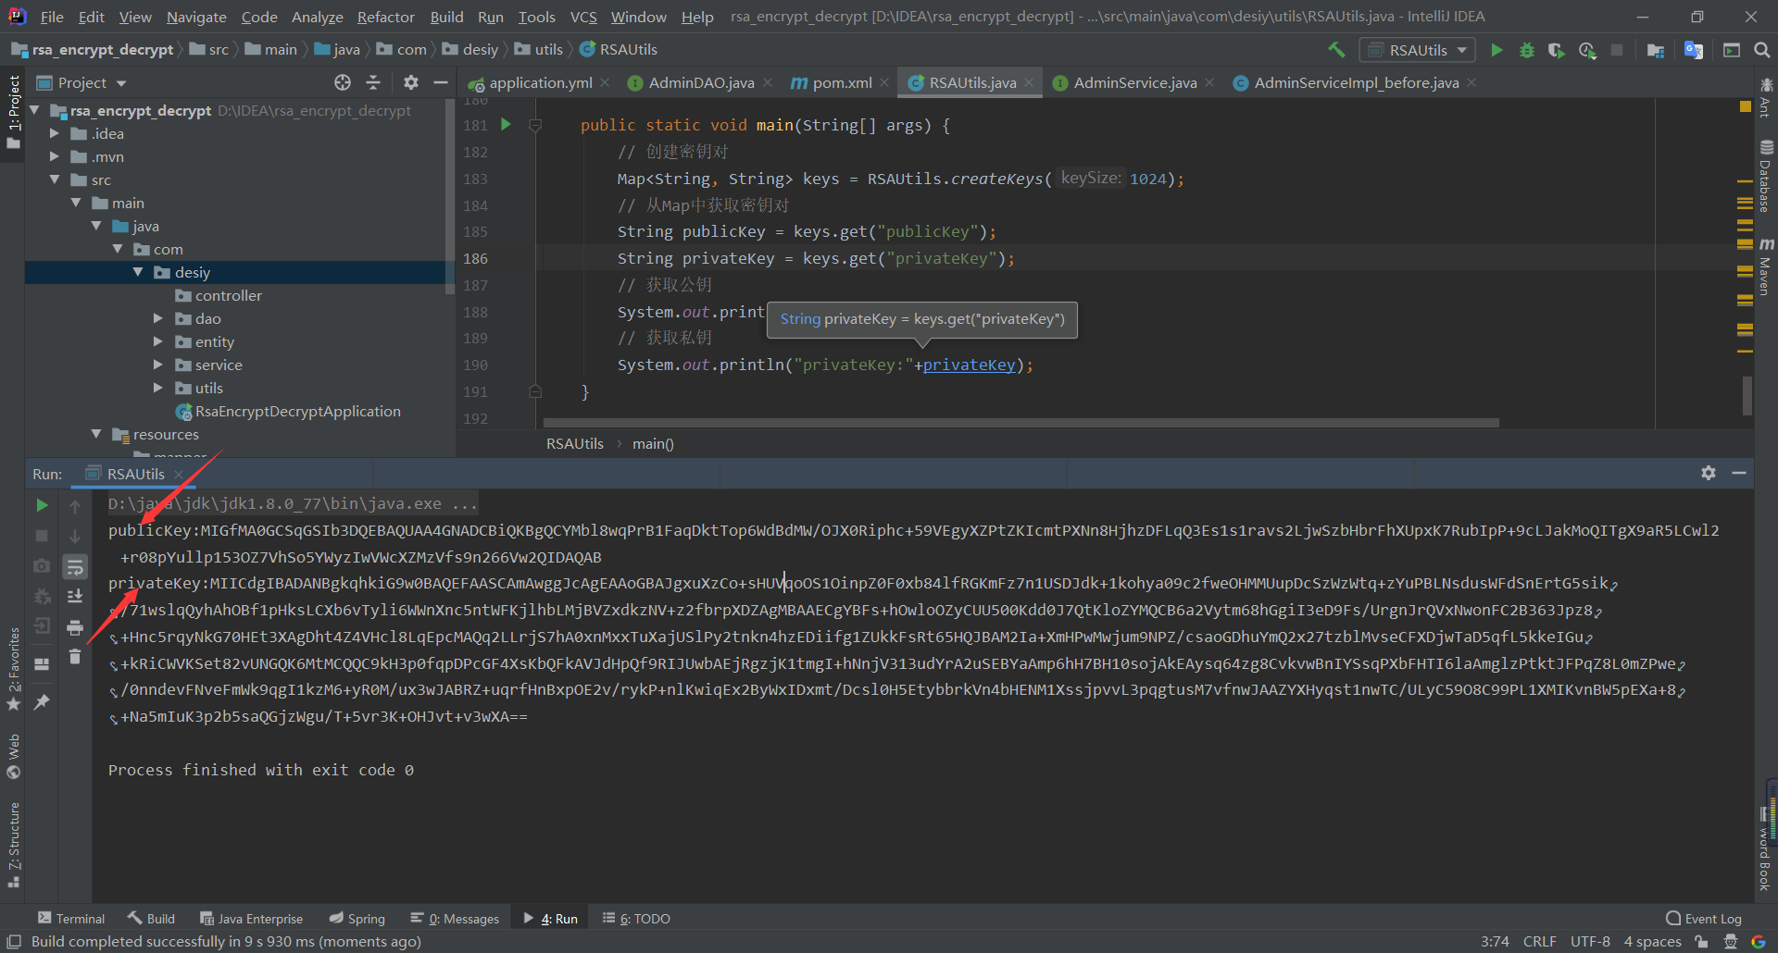
Task: Print the console output icon
Action: (x=75, y=627)
